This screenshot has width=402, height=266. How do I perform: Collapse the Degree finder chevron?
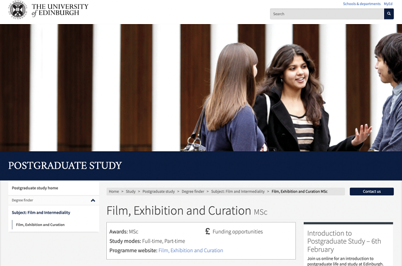[93, 200]
